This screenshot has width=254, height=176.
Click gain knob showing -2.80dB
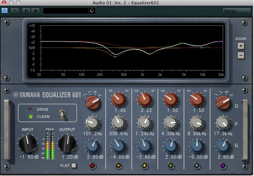pyautogui.click(x=145, y=146)
